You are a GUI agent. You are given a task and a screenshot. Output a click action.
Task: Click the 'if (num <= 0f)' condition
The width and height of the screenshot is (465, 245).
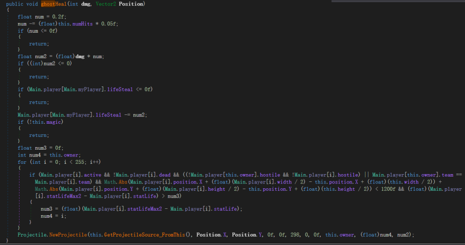click(x=37, y=31)
